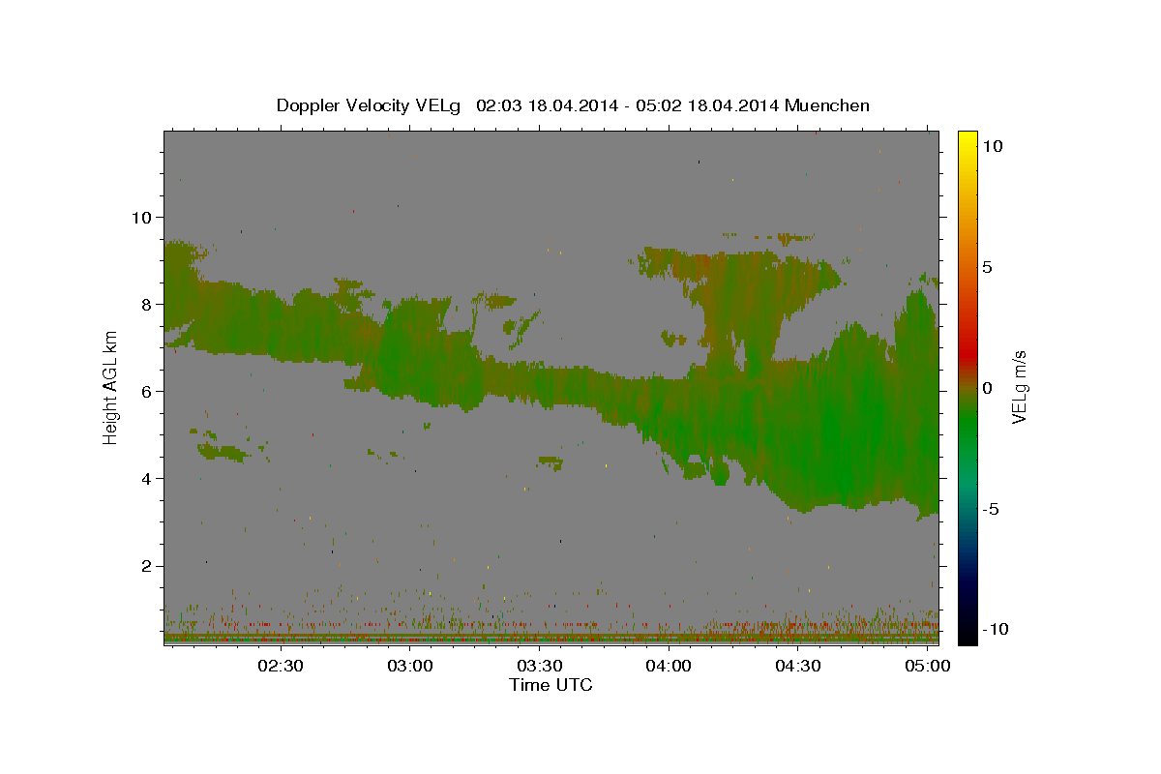Screen dimensions: 1161x774
Task: Click the height tick label 2
Action: click(147, 565)
